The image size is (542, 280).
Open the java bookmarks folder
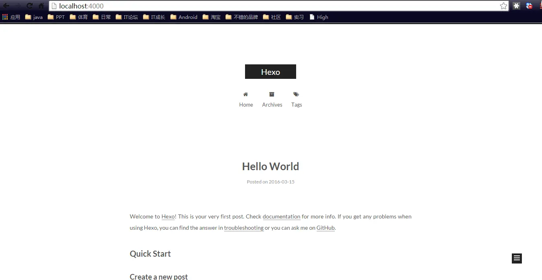click(x=34, y=17)
